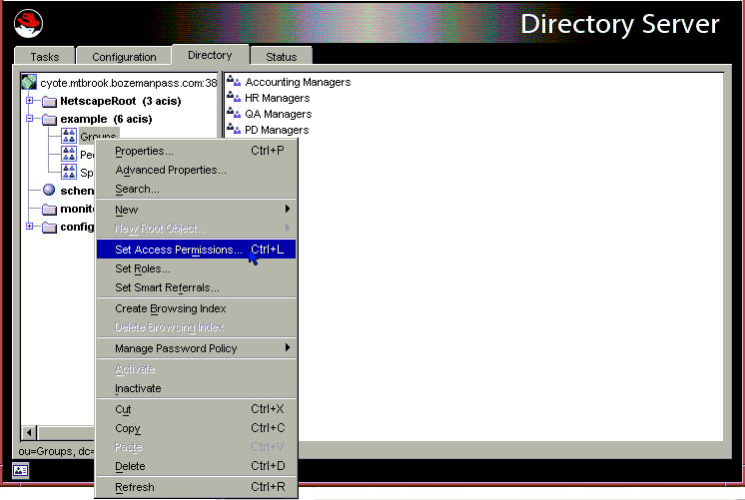Screen dimensions: 745x500
Task: Click the Accounting Managers group icon
Action: coord(234,82)
